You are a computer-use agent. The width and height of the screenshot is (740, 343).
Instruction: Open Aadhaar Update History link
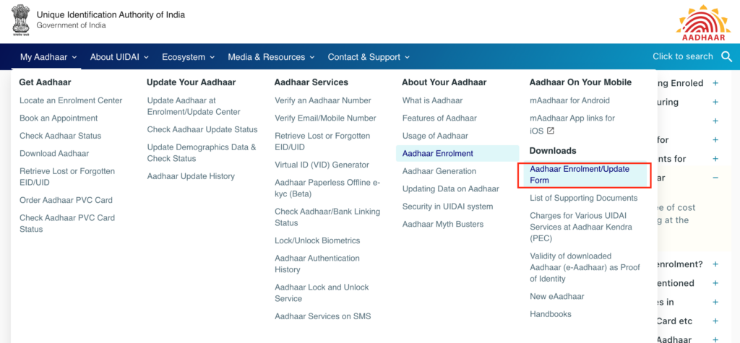pos(191,176)
